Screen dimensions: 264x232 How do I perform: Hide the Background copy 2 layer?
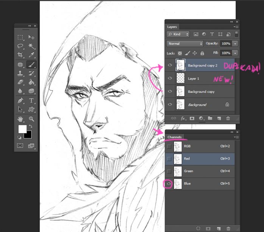click(169, 65)
